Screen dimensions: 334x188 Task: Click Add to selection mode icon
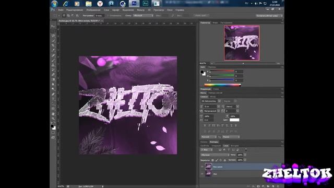[x=68, y=16]
